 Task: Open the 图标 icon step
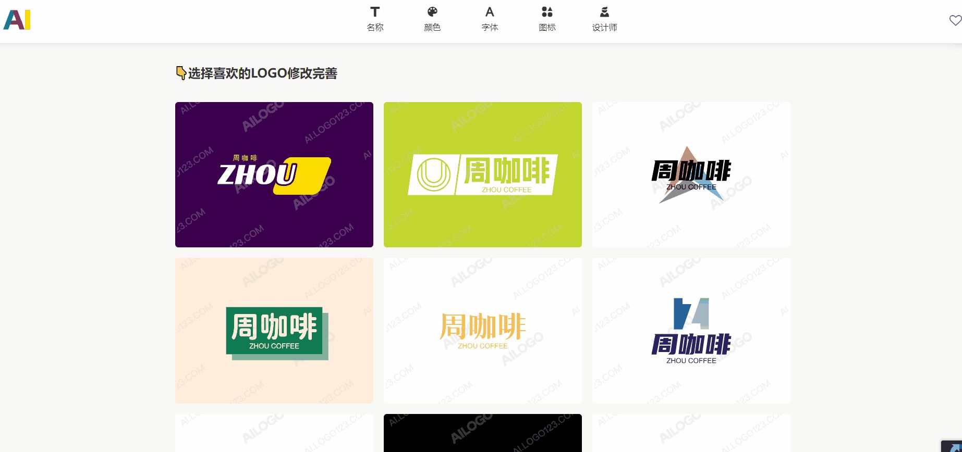pyautogui.click(x=547, y=19)
